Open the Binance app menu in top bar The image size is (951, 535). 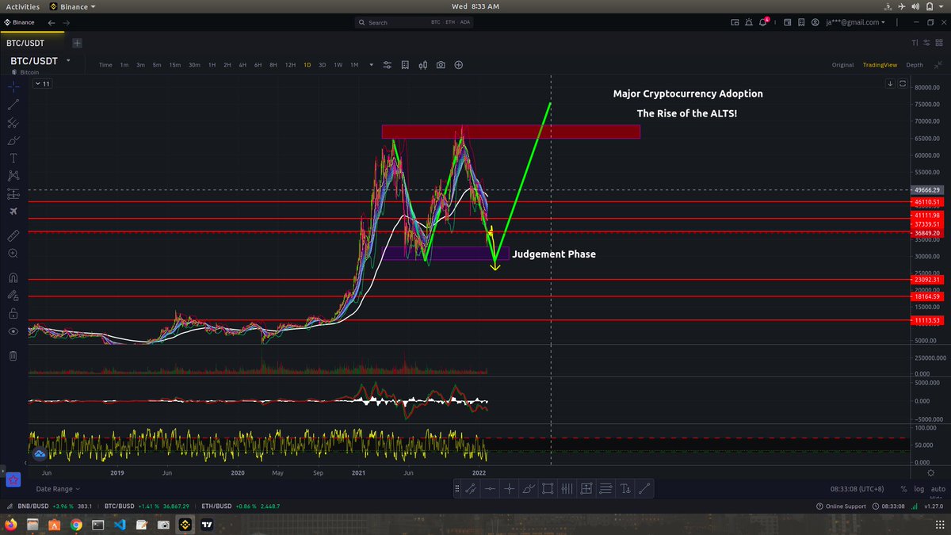[x=72, y=6]
